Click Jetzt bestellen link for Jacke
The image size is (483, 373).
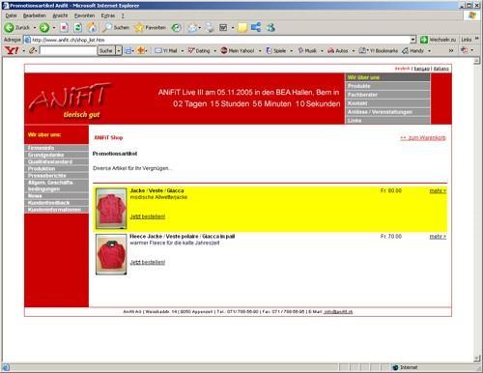148,216
